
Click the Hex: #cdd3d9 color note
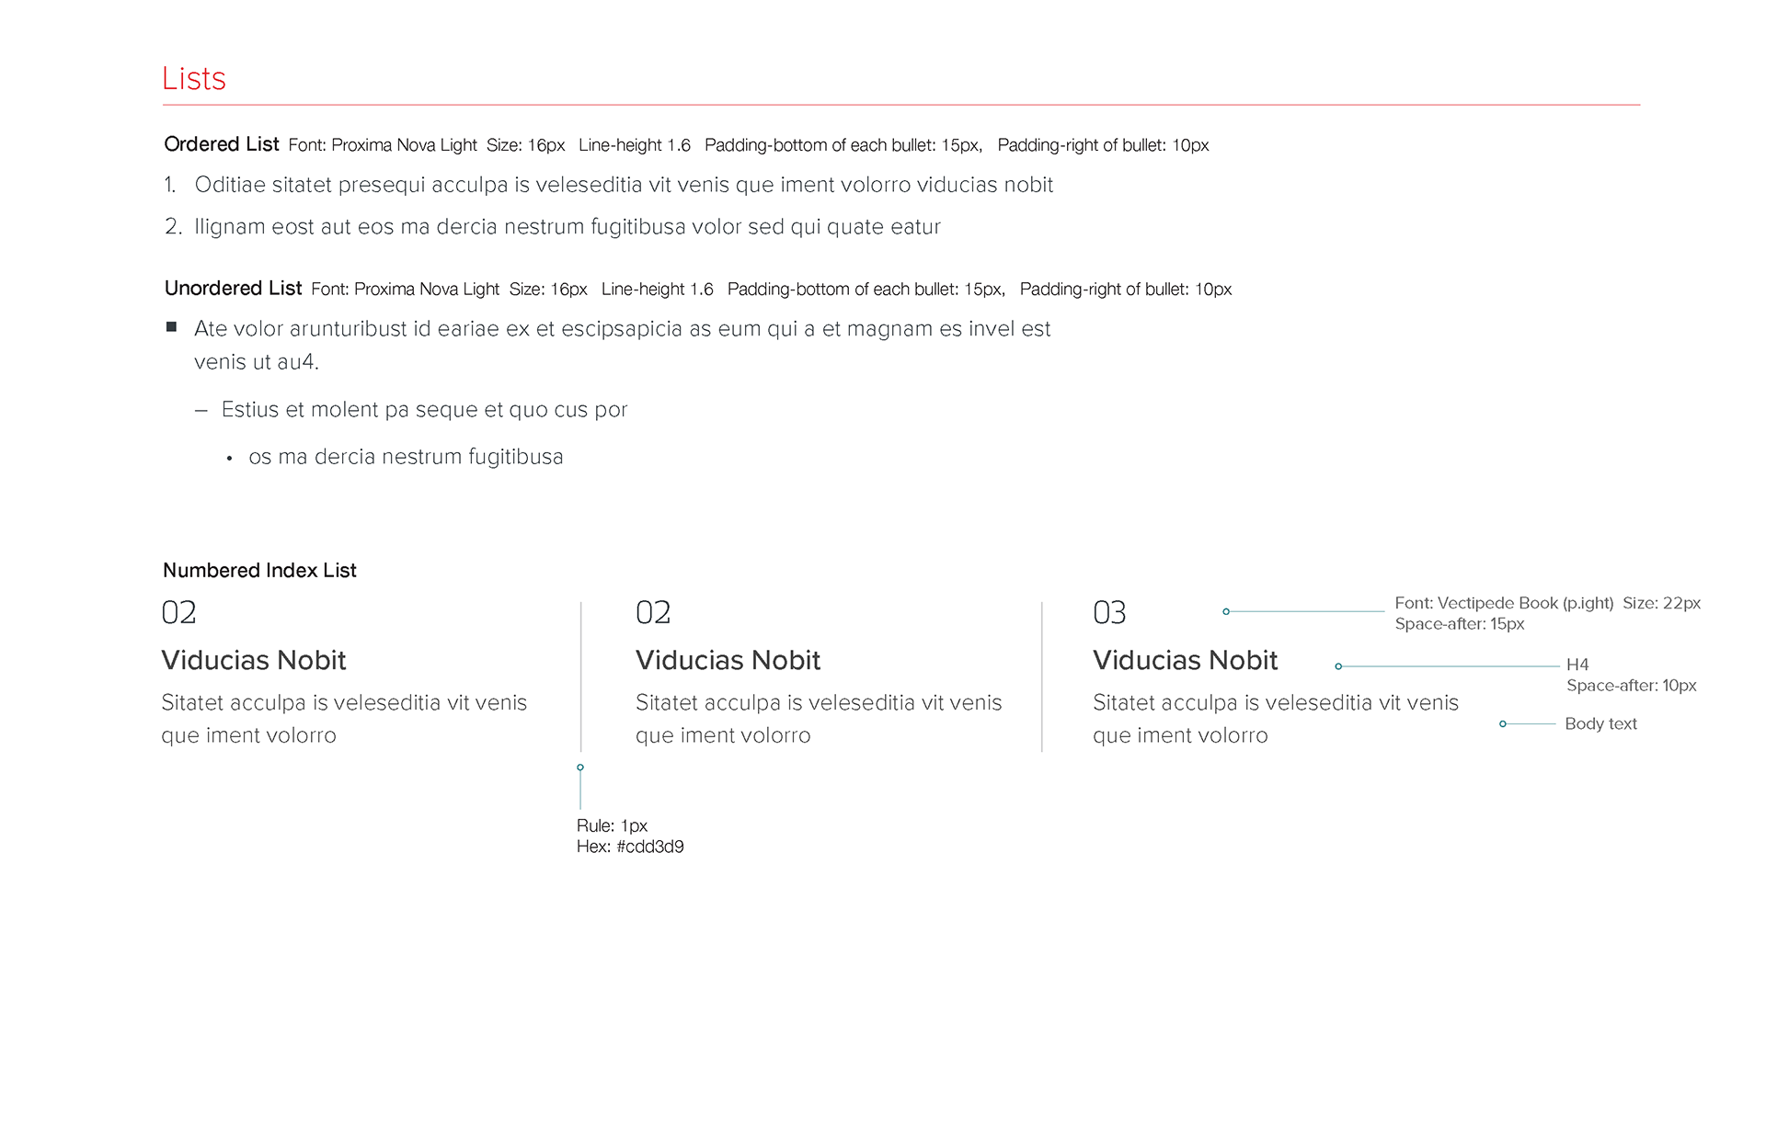[630, 847]
